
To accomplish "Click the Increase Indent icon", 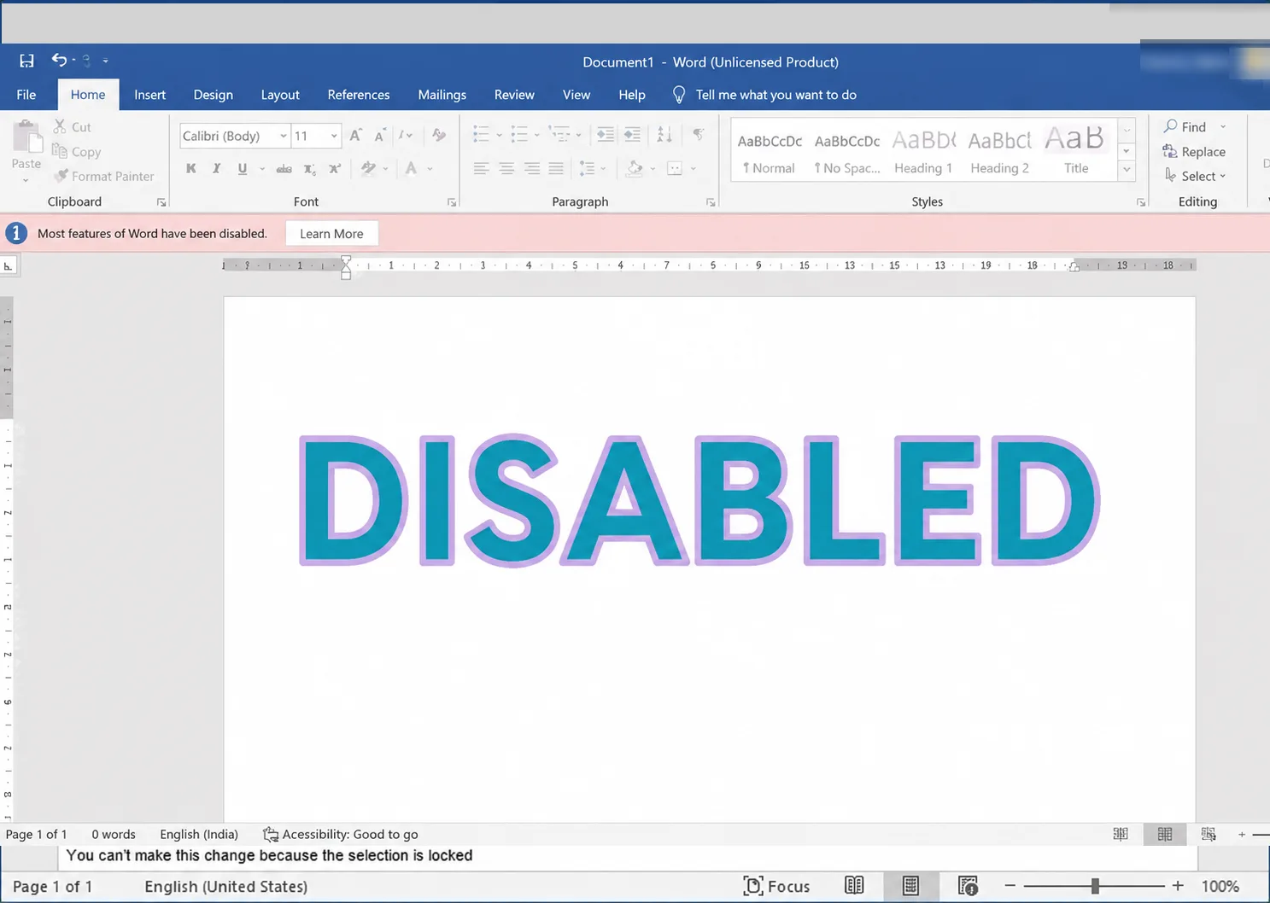I will 633,134.
